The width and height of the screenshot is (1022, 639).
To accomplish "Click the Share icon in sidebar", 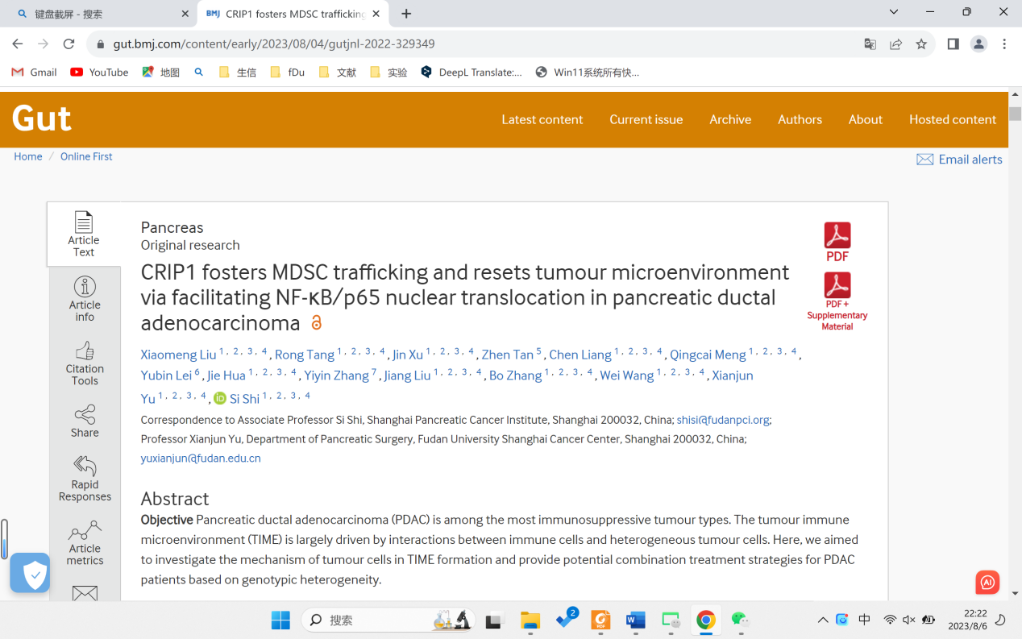I will coord(85,415).
